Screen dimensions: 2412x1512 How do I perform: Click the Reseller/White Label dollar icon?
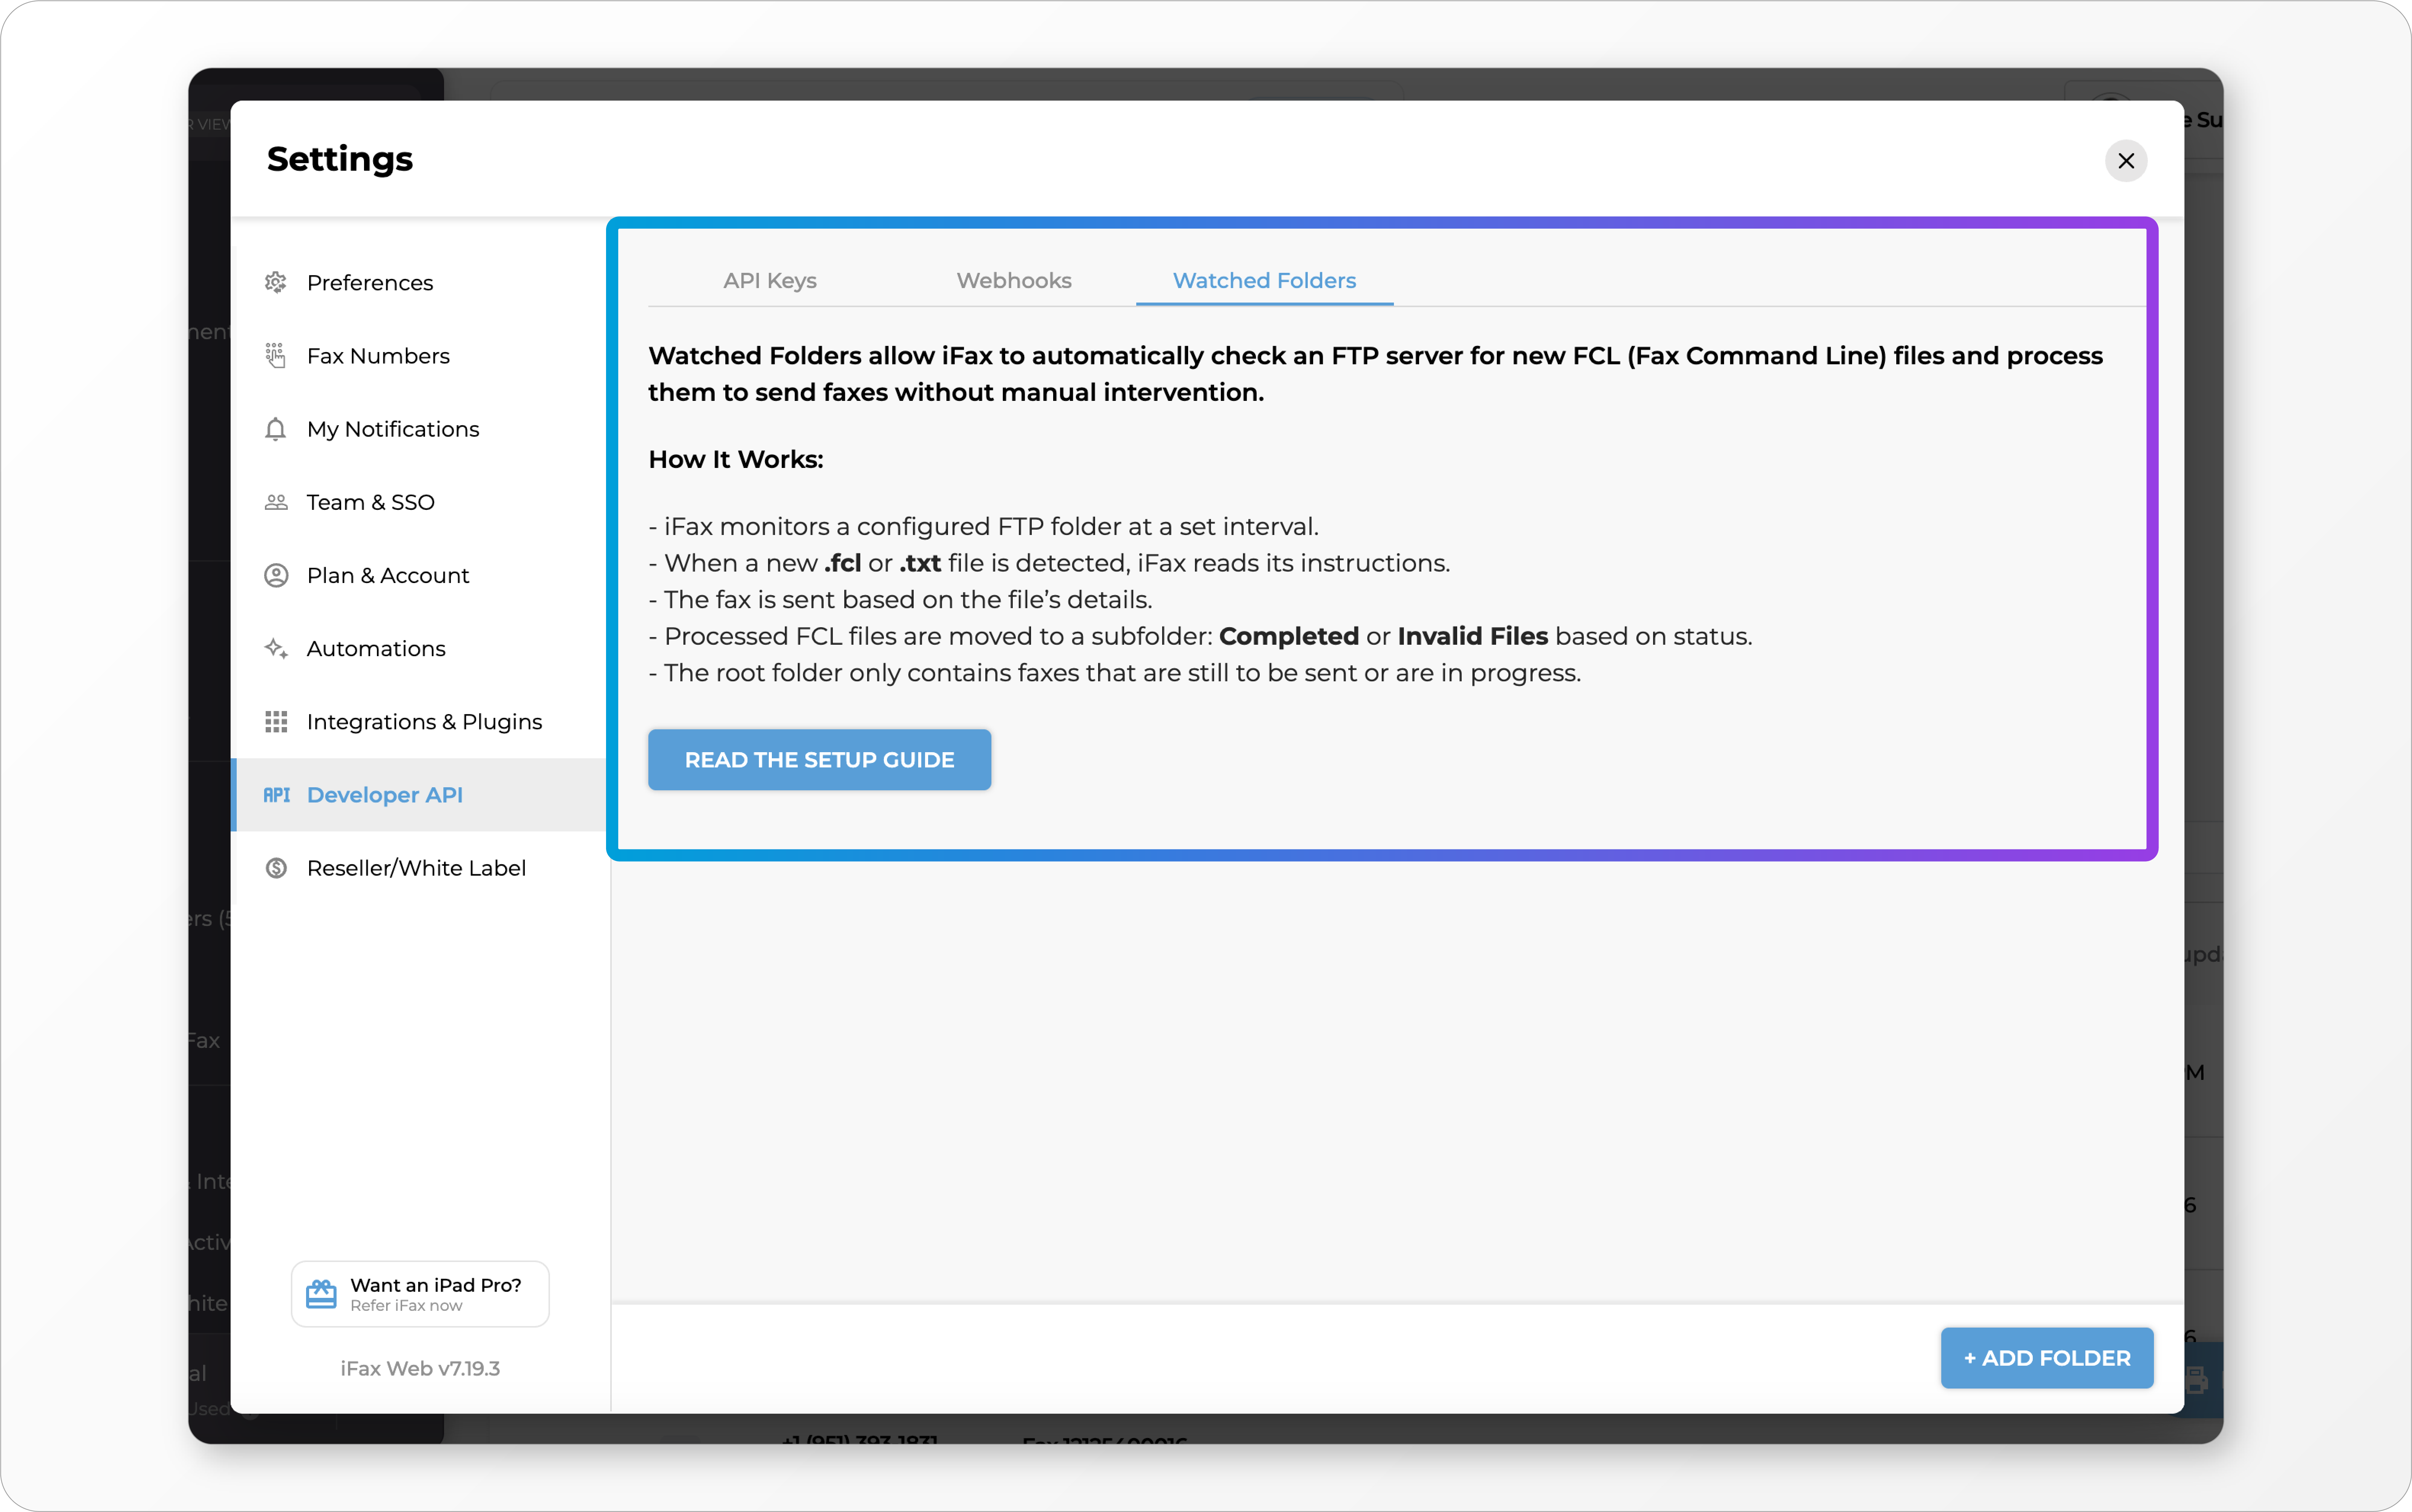[x=276, y=868]
